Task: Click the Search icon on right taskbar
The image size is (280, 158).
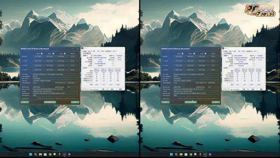Action: [x=176, y=155]
